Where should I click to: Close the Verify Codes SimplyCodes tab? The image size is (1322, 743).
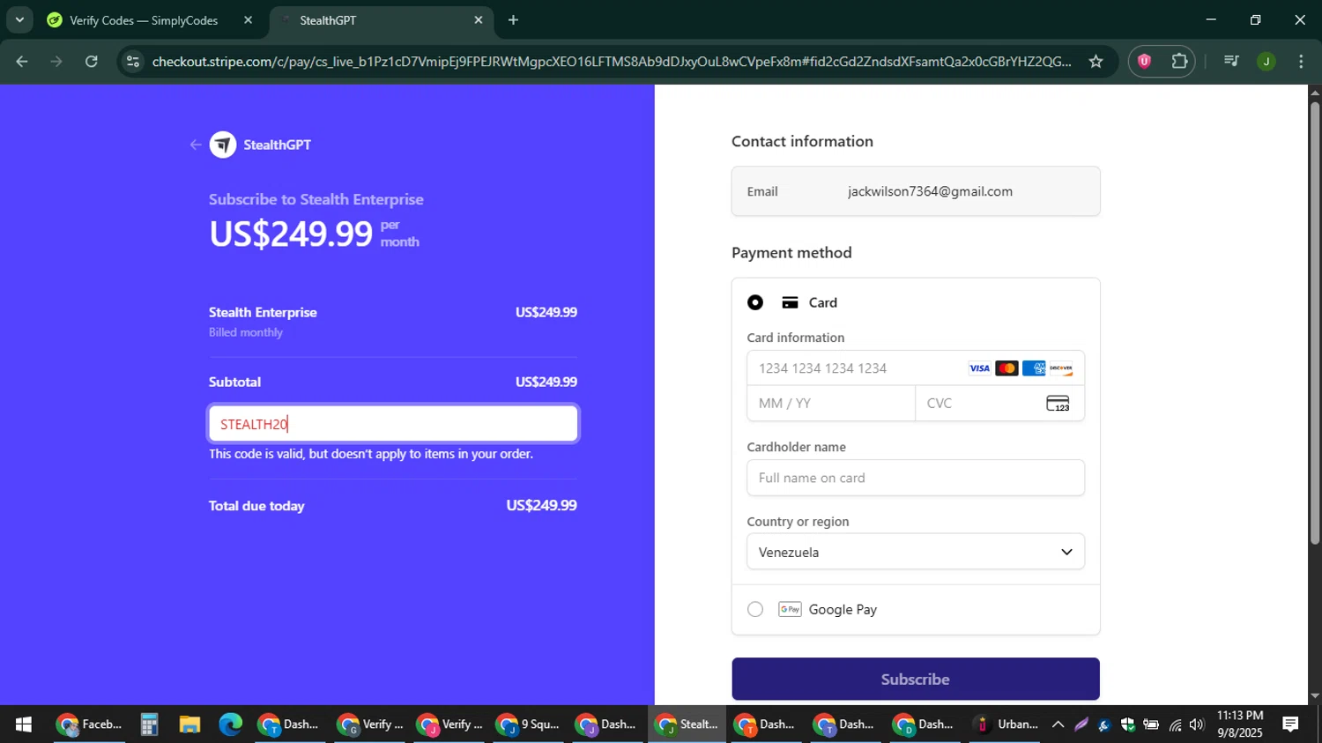[x=248, y=19]
